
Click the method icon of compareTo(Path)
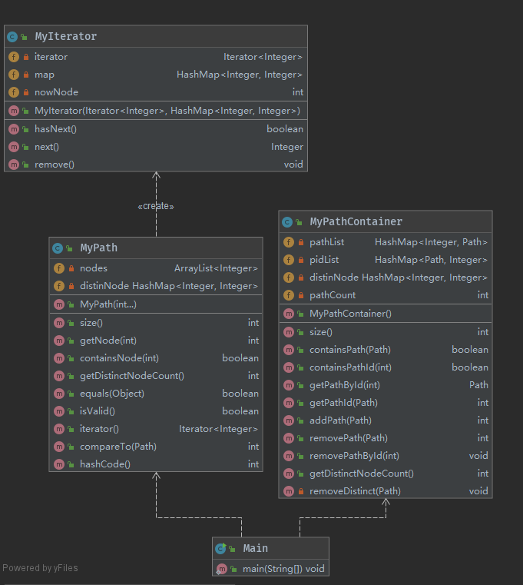tap(59, 447)
